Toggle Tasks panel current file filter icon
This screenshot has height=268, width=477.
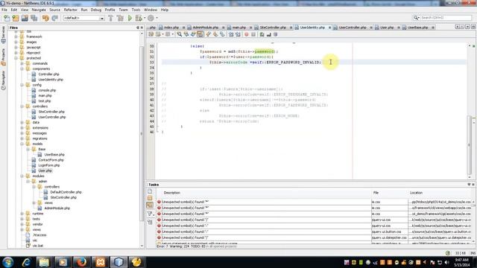coord(150,191)
